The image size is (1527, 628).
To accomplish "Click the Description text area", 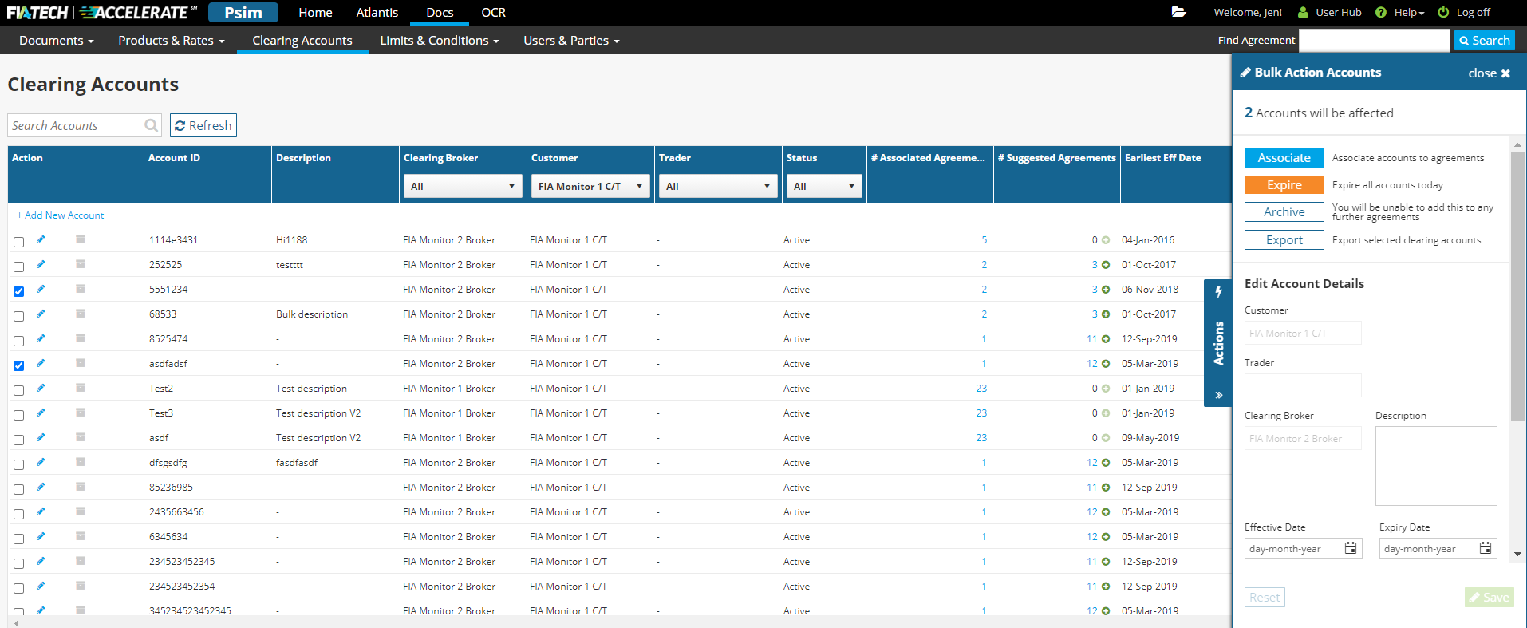I will coord(1436,466).
